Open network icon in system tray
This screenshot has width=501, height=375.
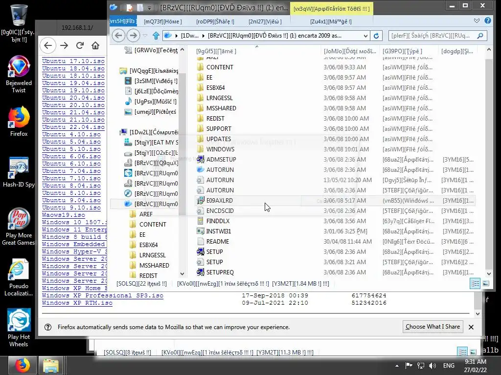pyautogui.click(x=420, y=366)
